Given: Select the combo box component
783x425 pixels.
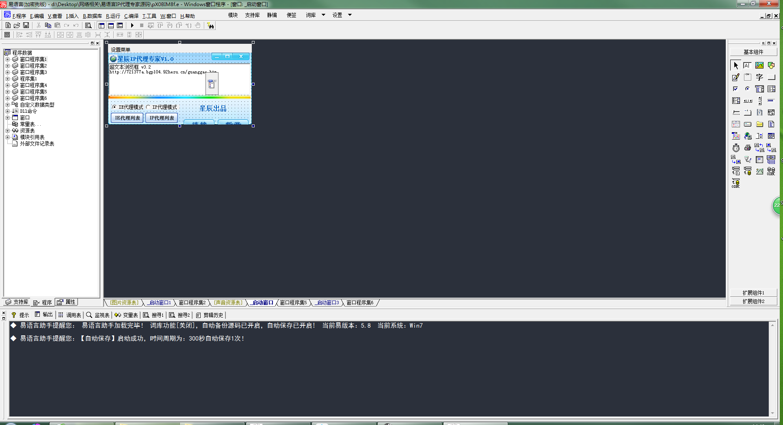Looking at the screenshot, I should pos(759,89).
